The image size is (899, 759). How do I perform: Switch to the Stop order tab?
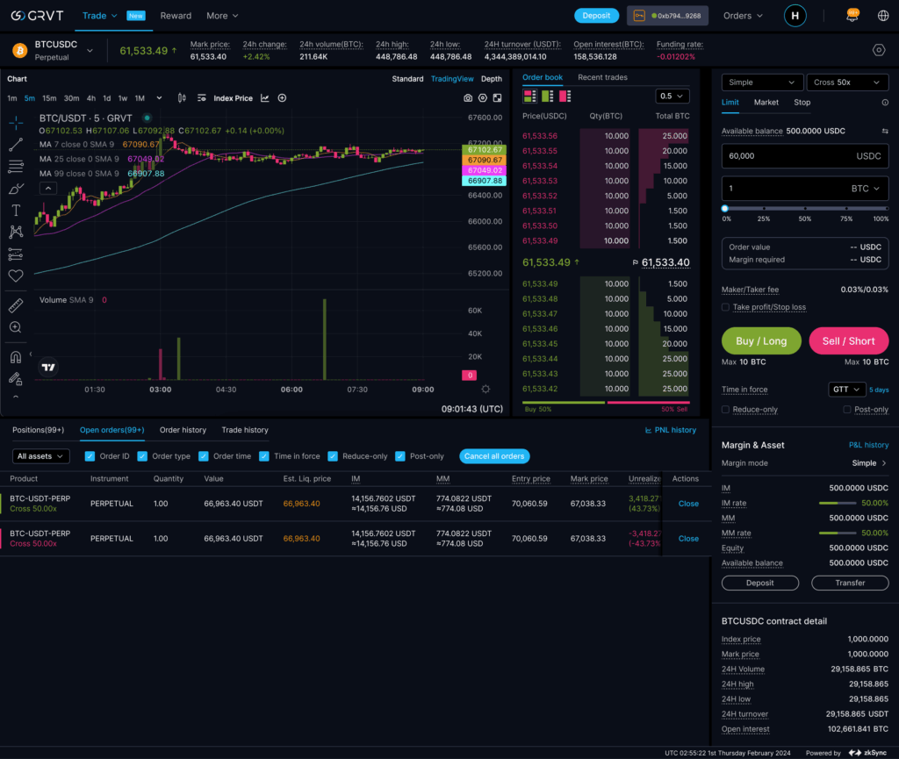[802, 103]
